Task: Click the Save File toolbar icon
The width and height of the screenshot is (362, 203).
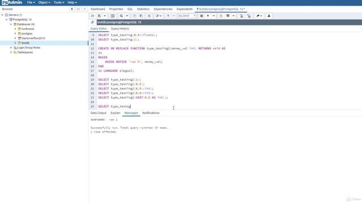Action: coord(100,16)
